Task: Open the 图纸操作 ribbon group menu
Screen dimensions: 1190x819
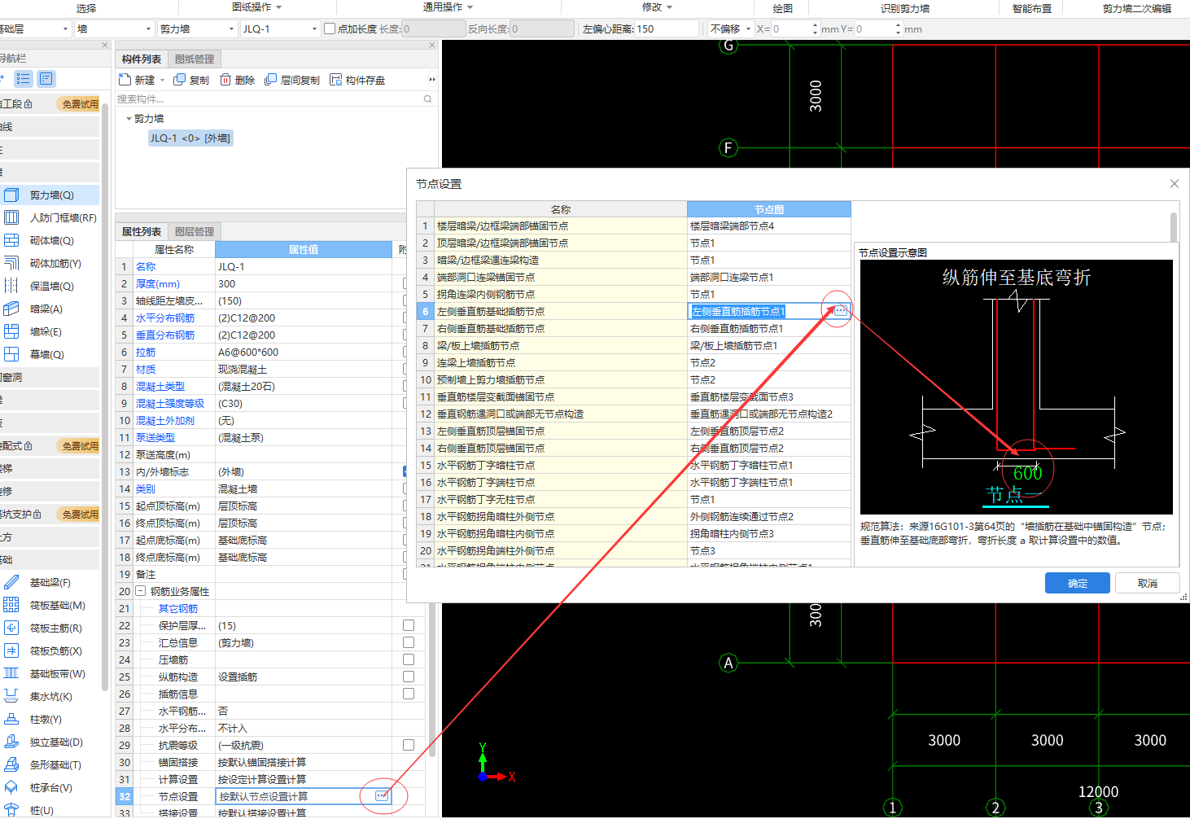Action: (x=256, y=7)
